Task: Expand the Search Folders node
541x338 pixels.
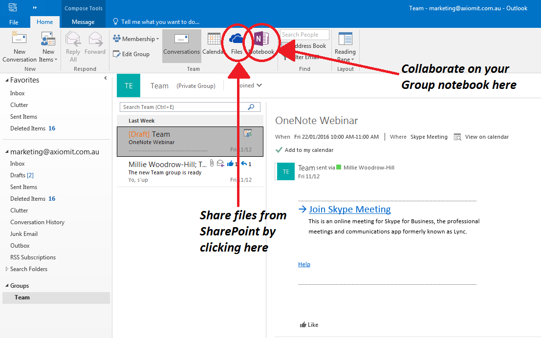Action: pos(6,269)
